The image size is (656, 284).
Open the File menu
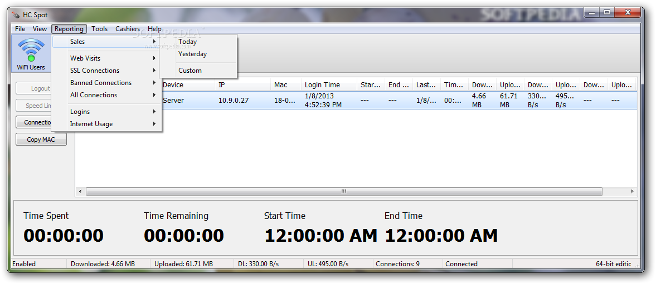tap(20, 29)
